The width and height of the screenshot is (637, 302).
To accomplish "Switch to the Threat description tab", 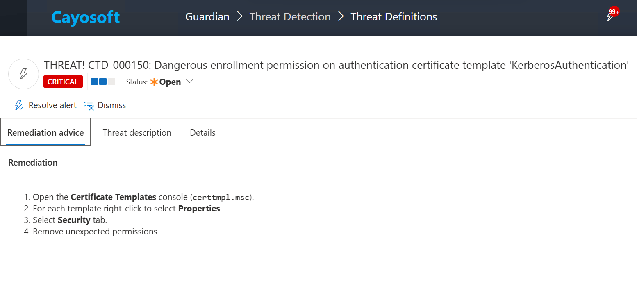I will [137, 133].
